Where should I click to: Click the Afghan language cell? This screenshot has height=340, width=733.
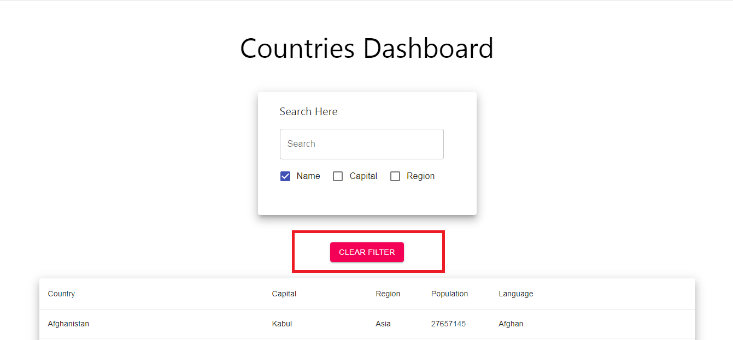click(x=511, y=324)
